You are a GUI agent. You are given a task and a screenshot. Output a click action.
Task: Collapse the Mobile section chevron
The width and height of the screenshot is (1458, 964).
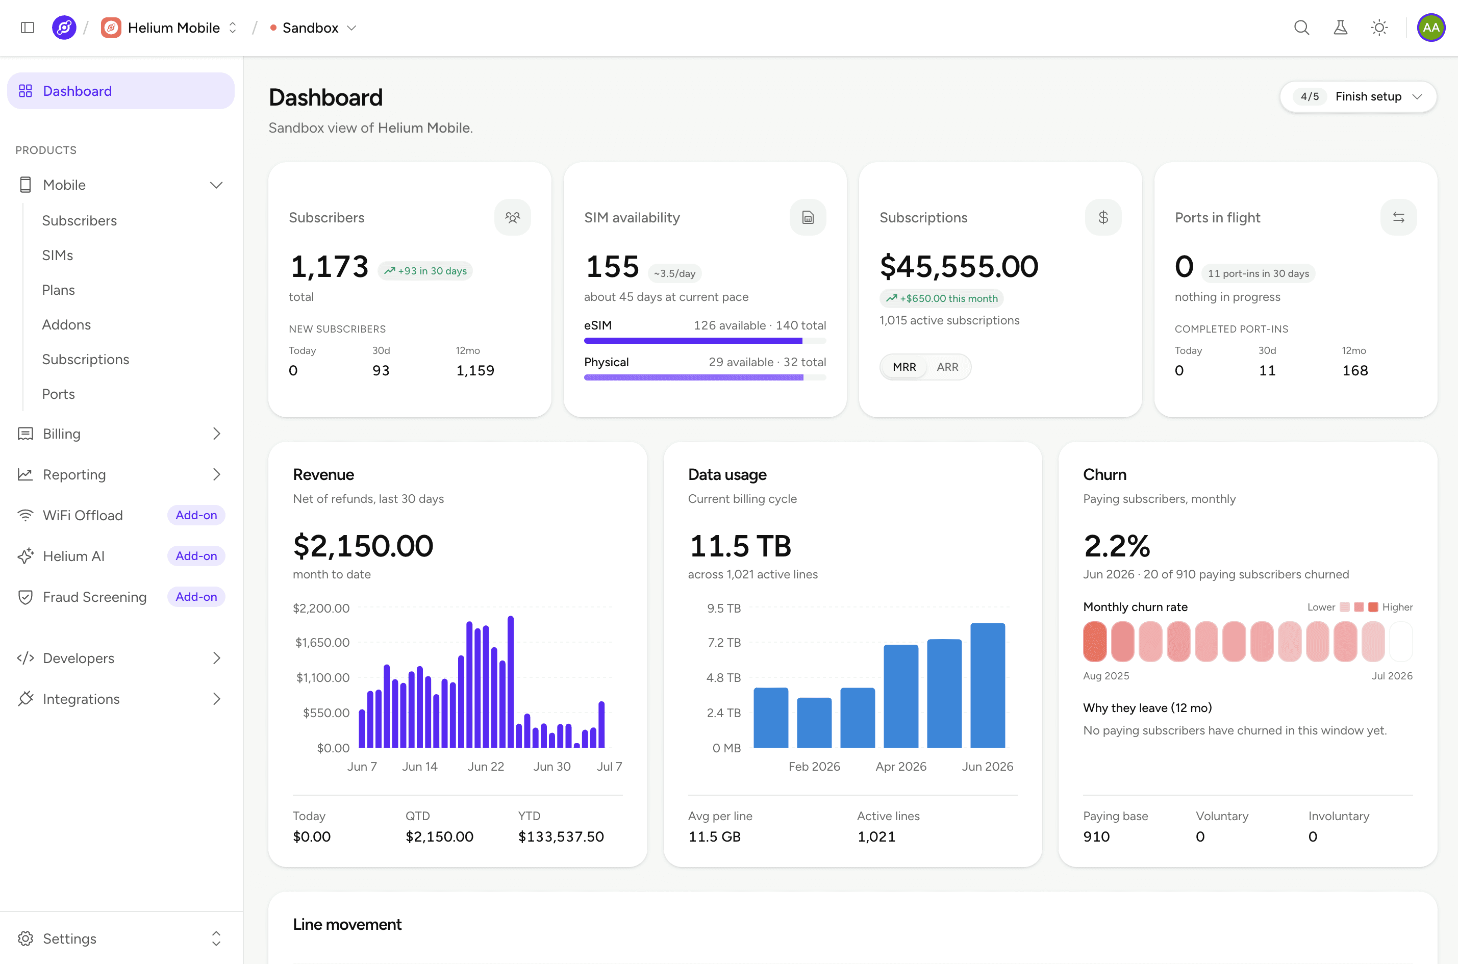pos(216,185)
